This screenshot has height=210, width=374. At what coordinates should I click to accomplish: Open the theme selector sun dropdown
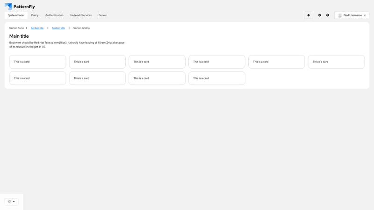click(11, 202)
